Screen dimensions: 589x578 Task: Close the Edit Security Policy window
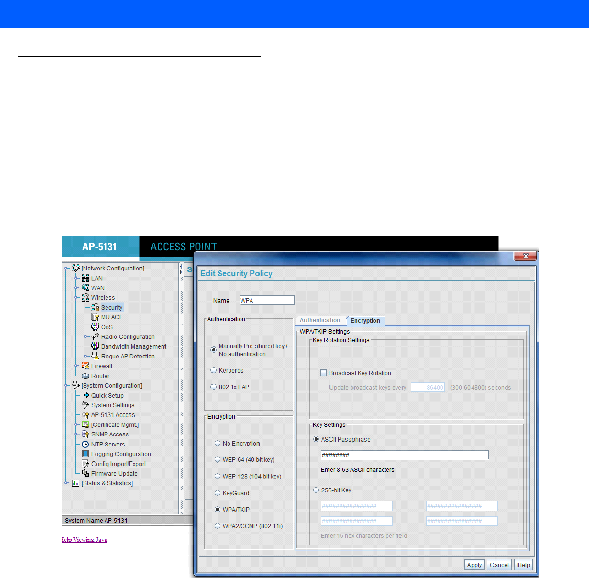click(x=526, y=256)
